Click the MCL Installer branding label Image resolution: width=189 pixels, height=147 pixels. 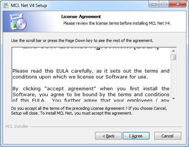(17, 126)
